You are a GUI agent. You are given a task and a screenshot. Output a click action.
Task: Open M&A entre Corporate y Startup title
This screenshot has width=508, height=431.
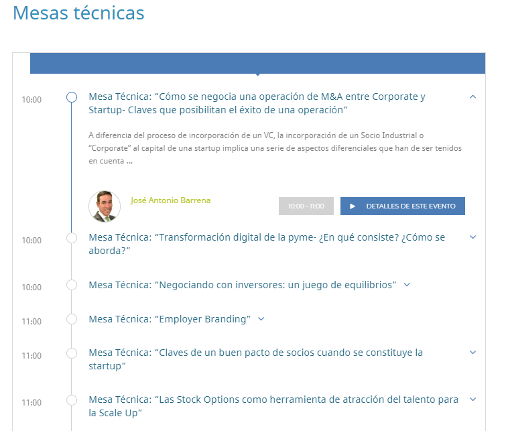(257, 103)
